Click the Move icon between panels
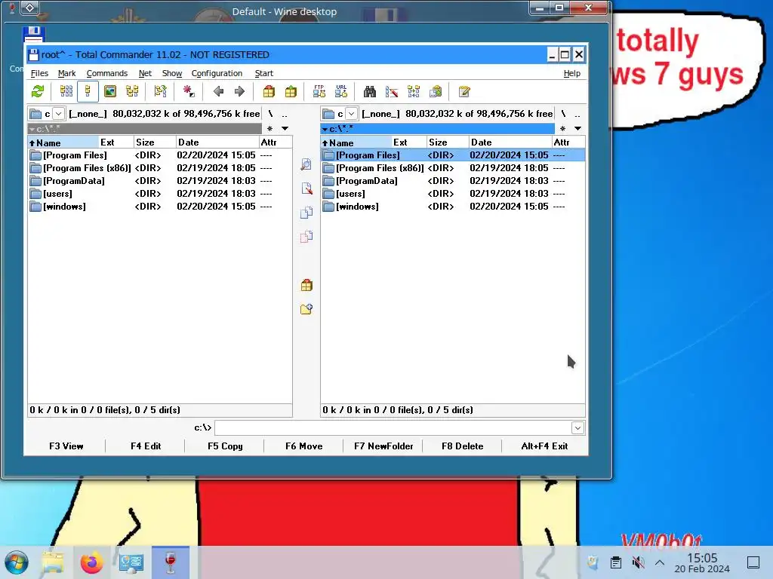773x579 pixels. pos(306,237)
